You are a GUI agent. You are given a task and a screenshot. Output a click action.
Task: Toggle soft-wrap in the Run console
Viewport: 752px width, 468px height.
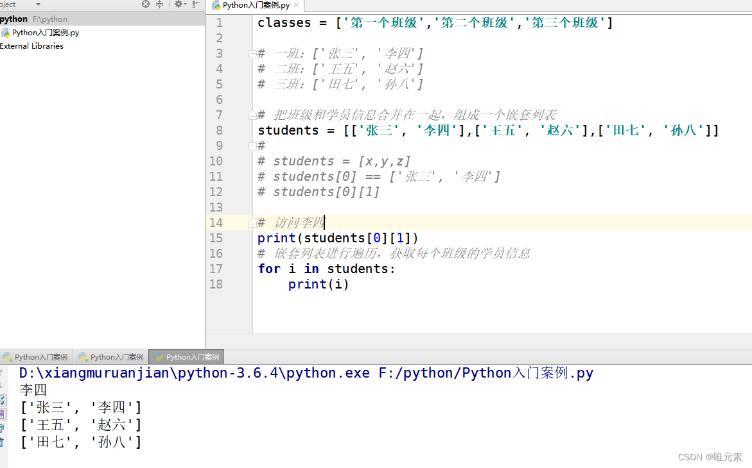pos(3,399)
